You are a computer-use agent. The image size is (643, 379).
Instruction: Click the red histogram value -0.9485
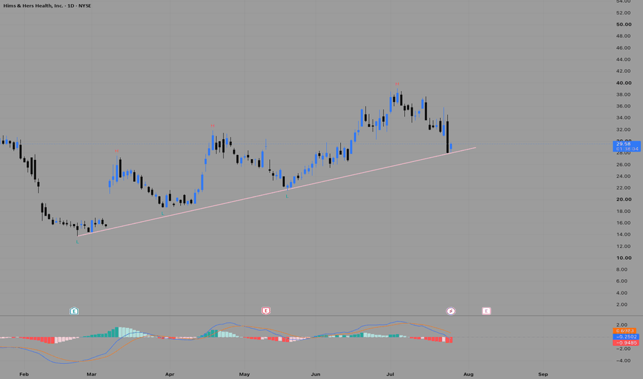pyautogui.click(x=625, y=342)
